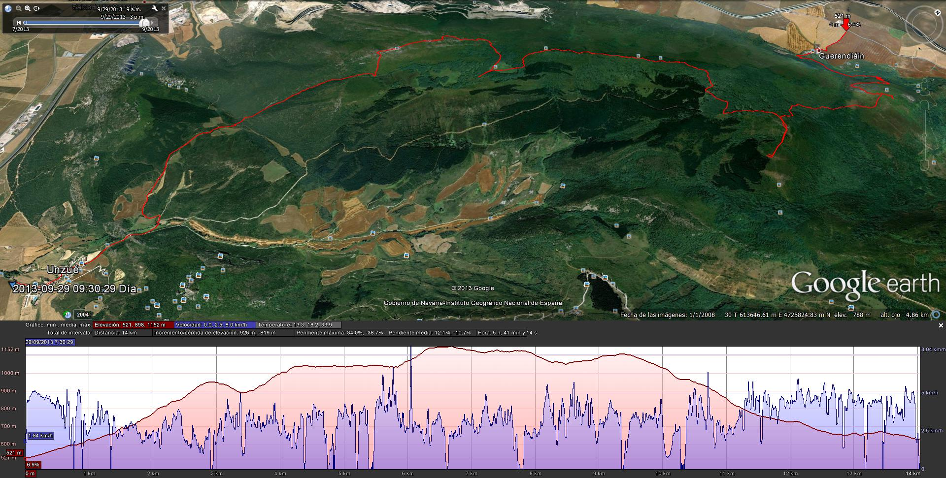This screenshot has width=946, height=478.
Task: Click the red arrow track start marker
Action: tap(846, 25)
